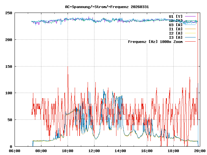Image resolution: width=207 pixels, height=155 pixels.
Task: Select the 20:00 x-axis time label
Action: pos(200,151)
